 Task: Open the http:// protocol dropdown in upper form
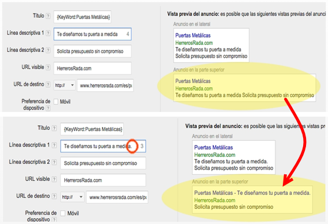[x=64, y=85]
